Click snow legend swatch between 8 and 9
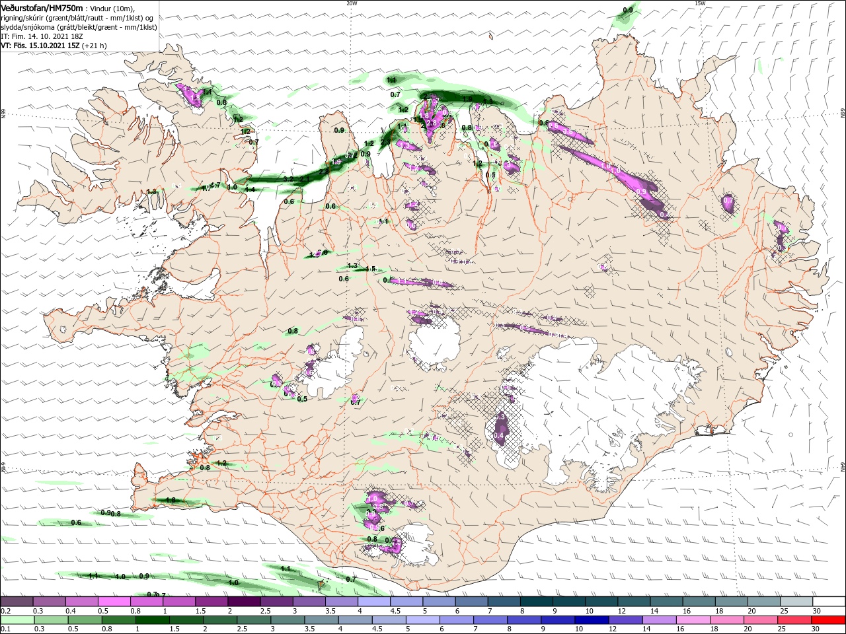The image size is (846, 634). pos(537,602)
